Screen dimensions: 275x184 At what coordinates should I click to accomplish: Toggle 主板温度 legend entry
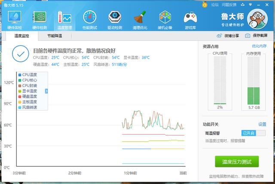point(27,102)
